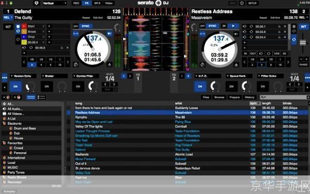The width and height of the screenshot is (310, 194).
Task: Toggle SYNC on deck 1
Action: pos(85,26)
